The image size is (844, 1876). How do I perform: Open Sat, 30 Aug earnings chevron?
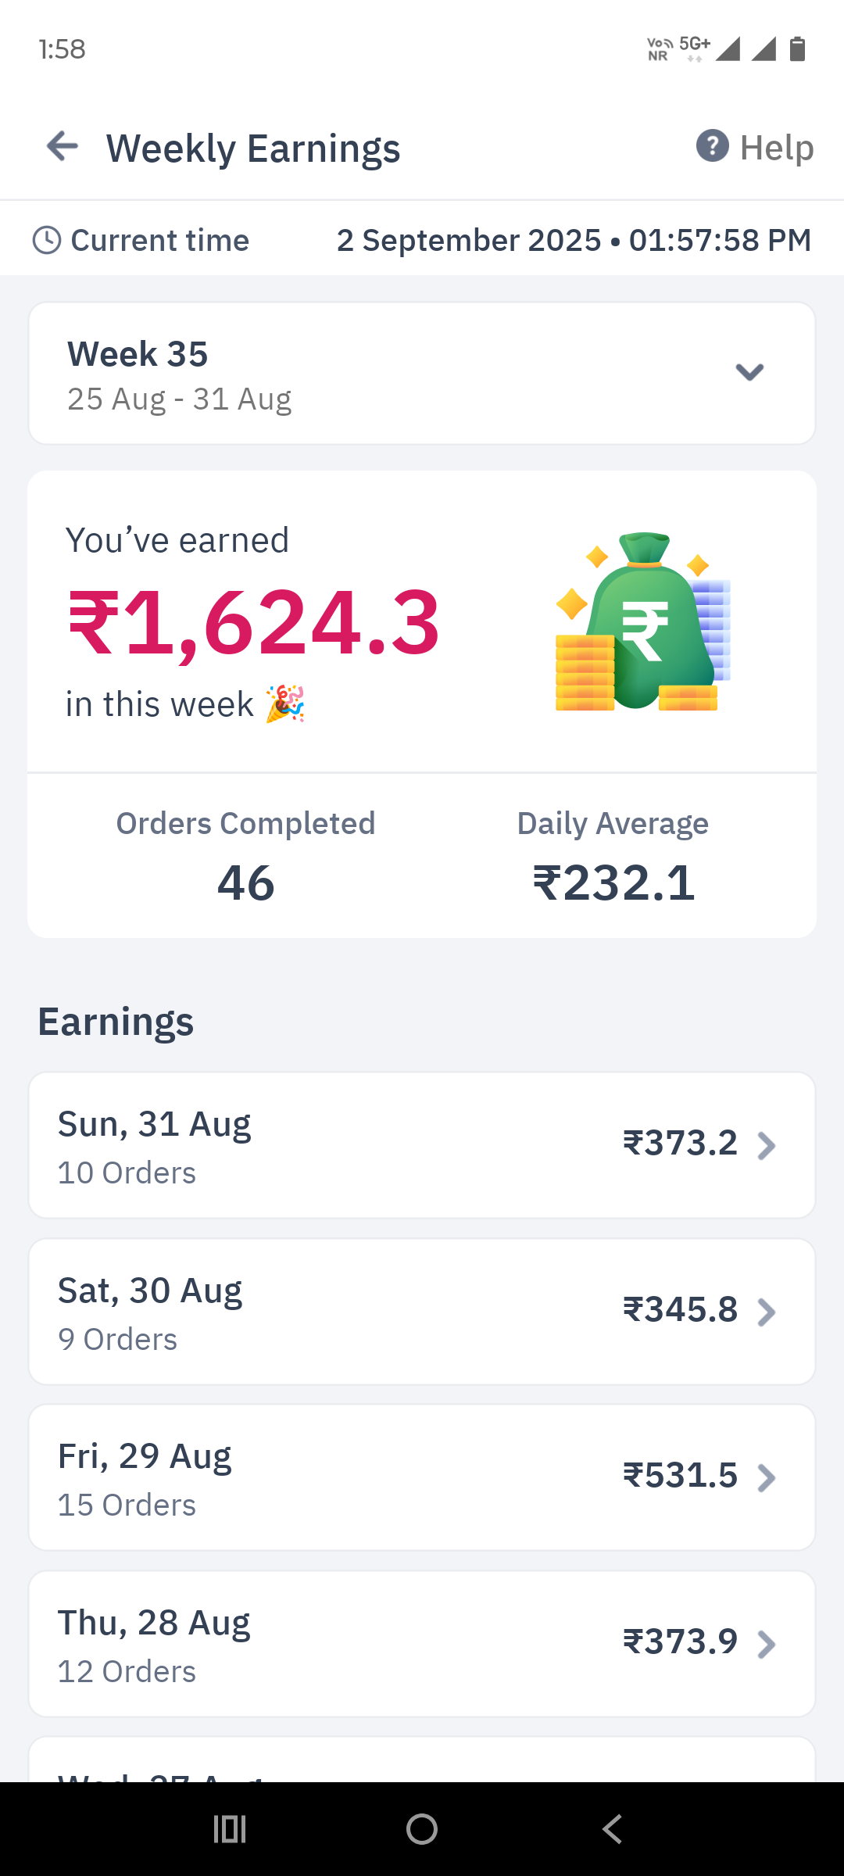[x=767, y=1312]
